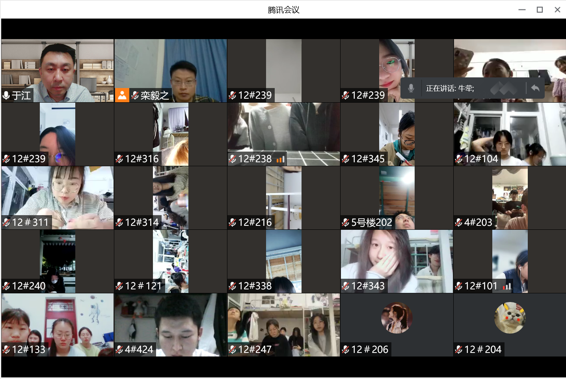Click the 腾讯会议 window title bar
The height and width of the screenshot is (379, 566).
click(283, 10)
